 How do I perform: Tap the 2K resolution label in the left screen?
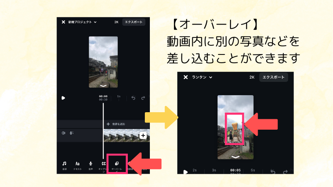point(117,22)
